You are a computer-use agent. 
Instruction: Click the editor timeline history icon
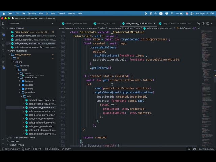pyautogui.click(x=203, y=23)
